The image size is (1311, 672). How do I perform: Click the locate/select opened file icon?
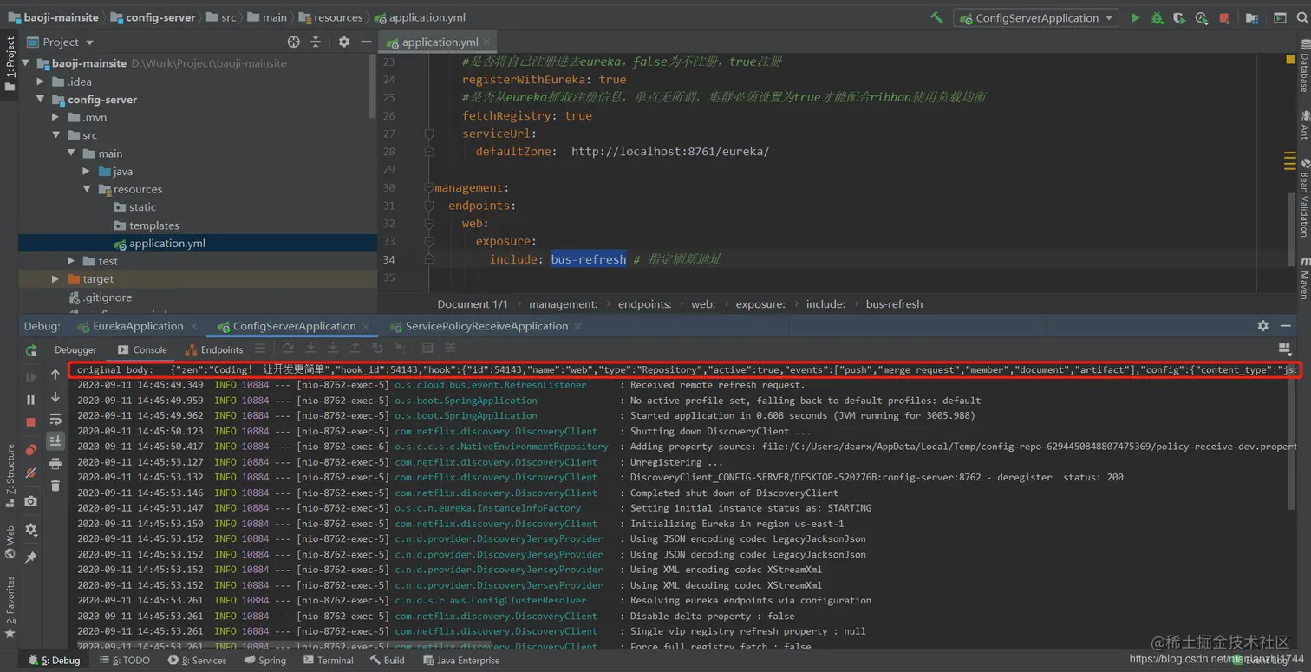tap(293, 42)
